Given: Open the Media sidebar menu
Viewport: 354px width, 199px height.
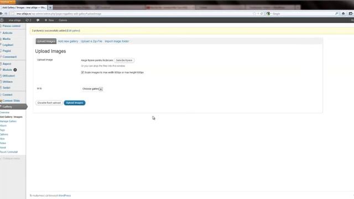Looking at the screenshot, I should 7,39.
